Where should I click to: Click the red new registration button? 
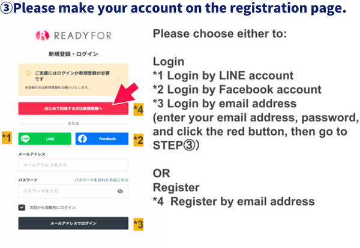pyautogui.click(x=73, y=108)
